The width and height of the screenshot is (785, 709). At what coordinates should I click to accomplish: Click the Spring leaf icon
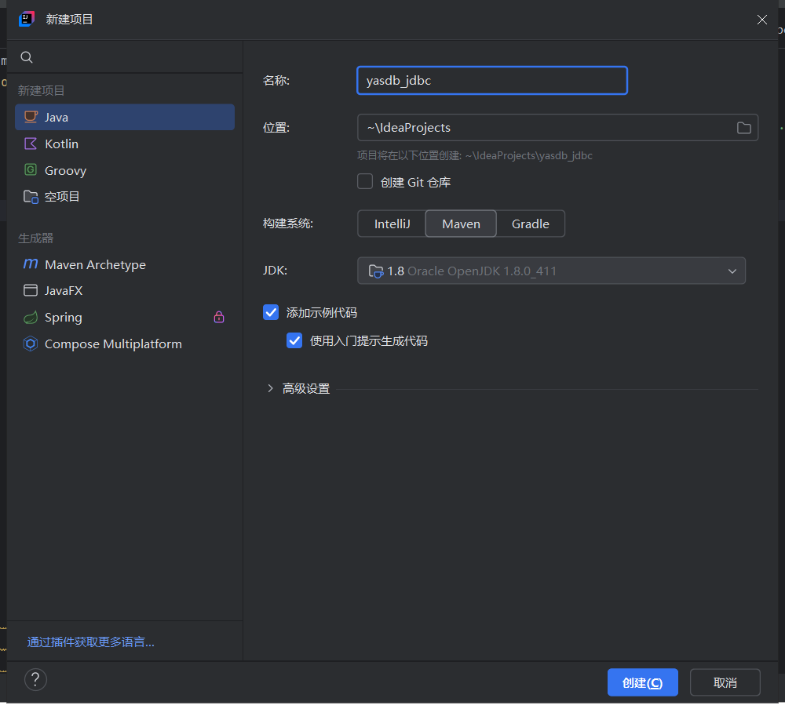tap(31, 318)
